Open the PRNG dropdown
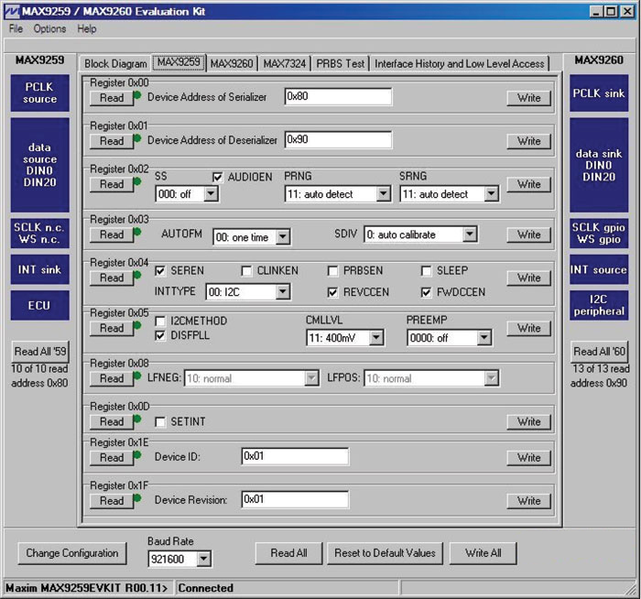 (x=383, y=194)
